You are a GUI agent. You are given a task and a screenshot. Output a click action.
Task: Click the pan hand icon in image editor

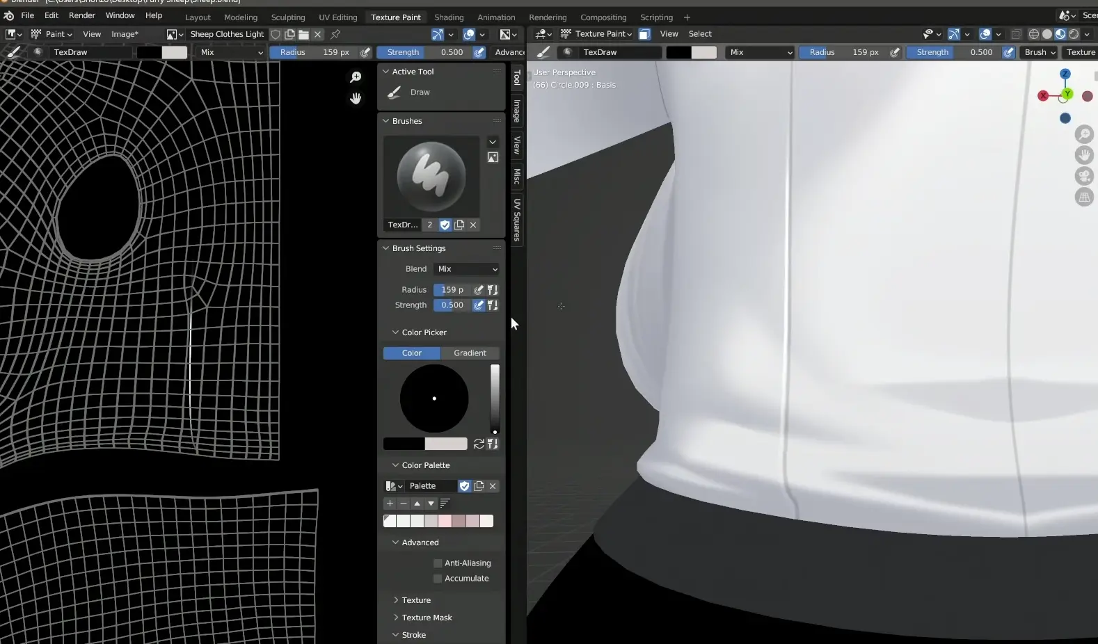tap(356, 98)
